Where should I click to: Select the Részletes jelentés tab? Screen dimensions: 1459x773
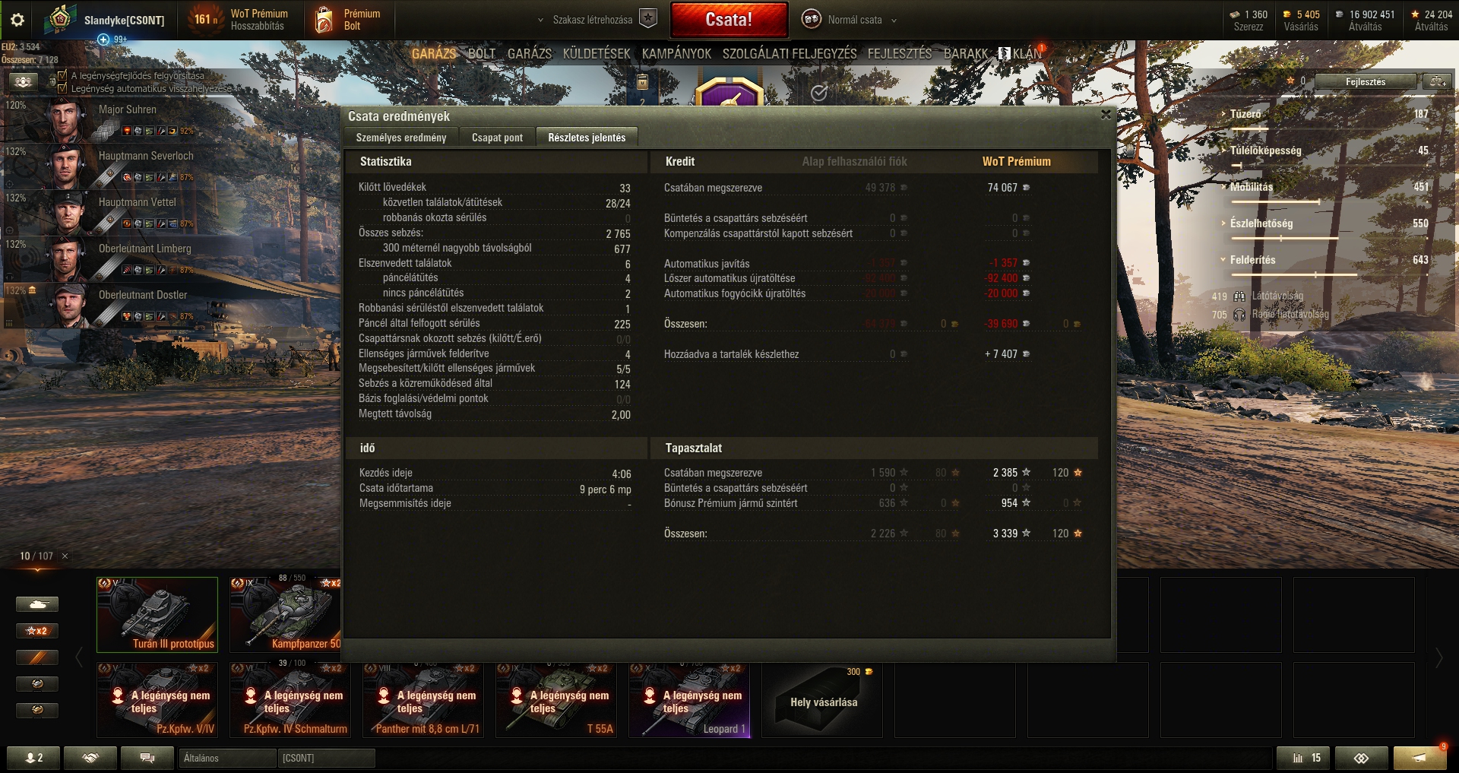click(x=587, y=138)
